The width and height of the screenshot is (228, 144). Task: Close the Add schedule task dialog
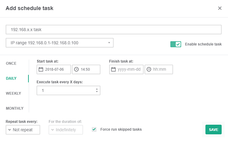tap(220, 8)
